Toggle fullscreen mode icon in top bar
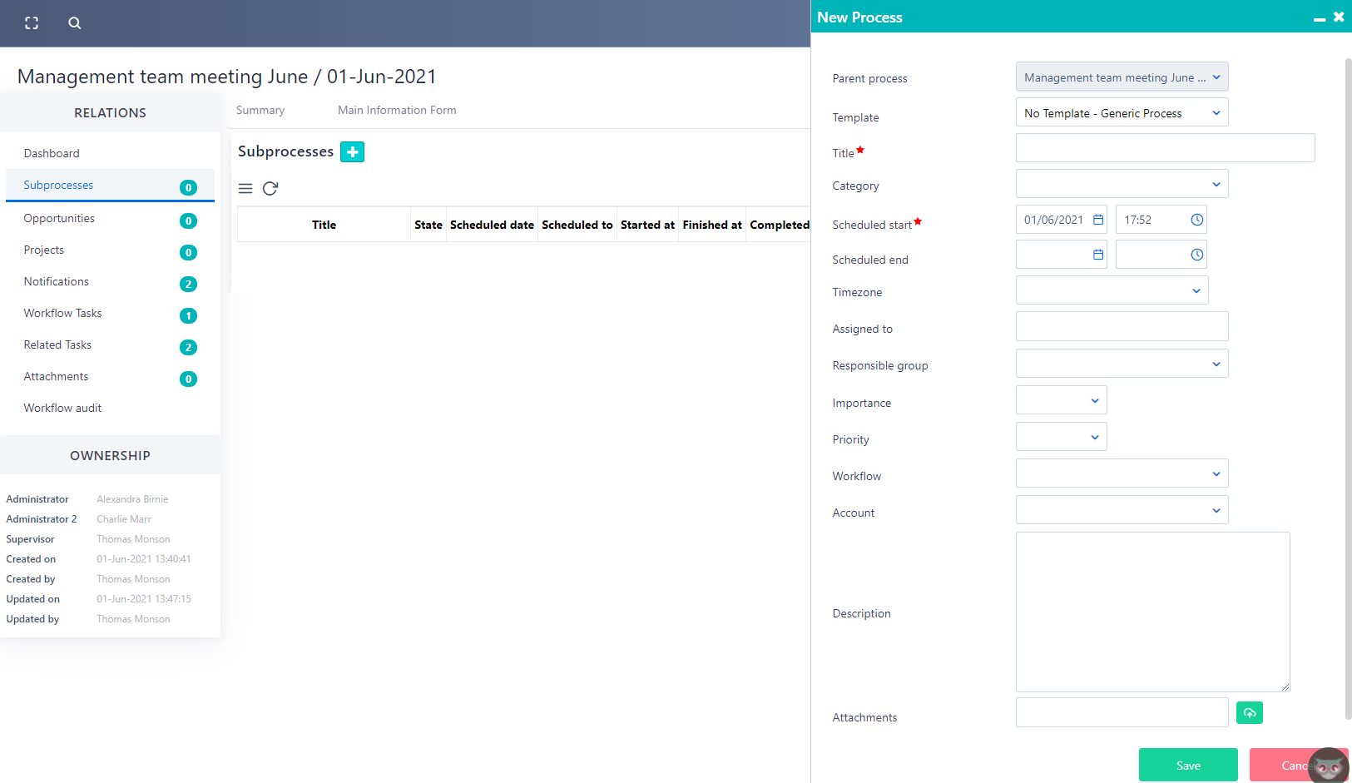1352x783 pixels. (32, 23)
